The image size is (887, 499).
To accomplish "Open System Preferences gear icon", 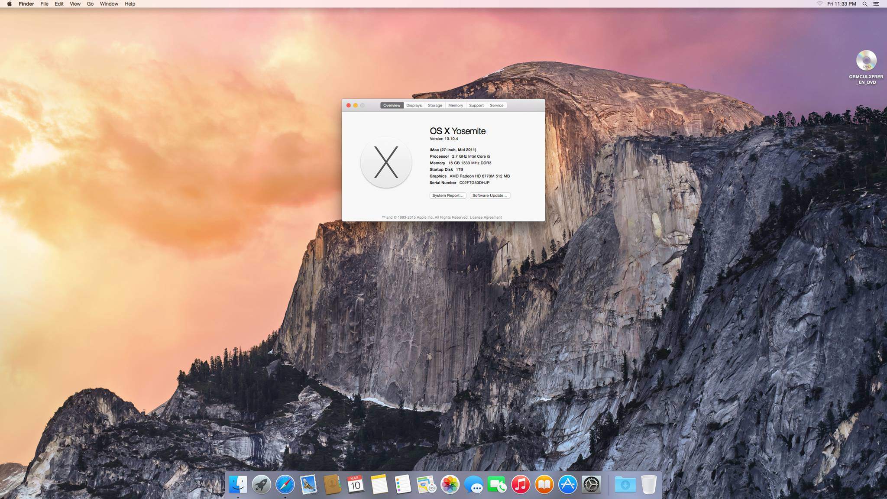I will 591,485.
